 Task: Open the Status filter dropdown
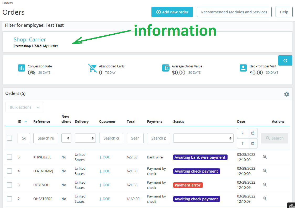click(x=203, y=138)
